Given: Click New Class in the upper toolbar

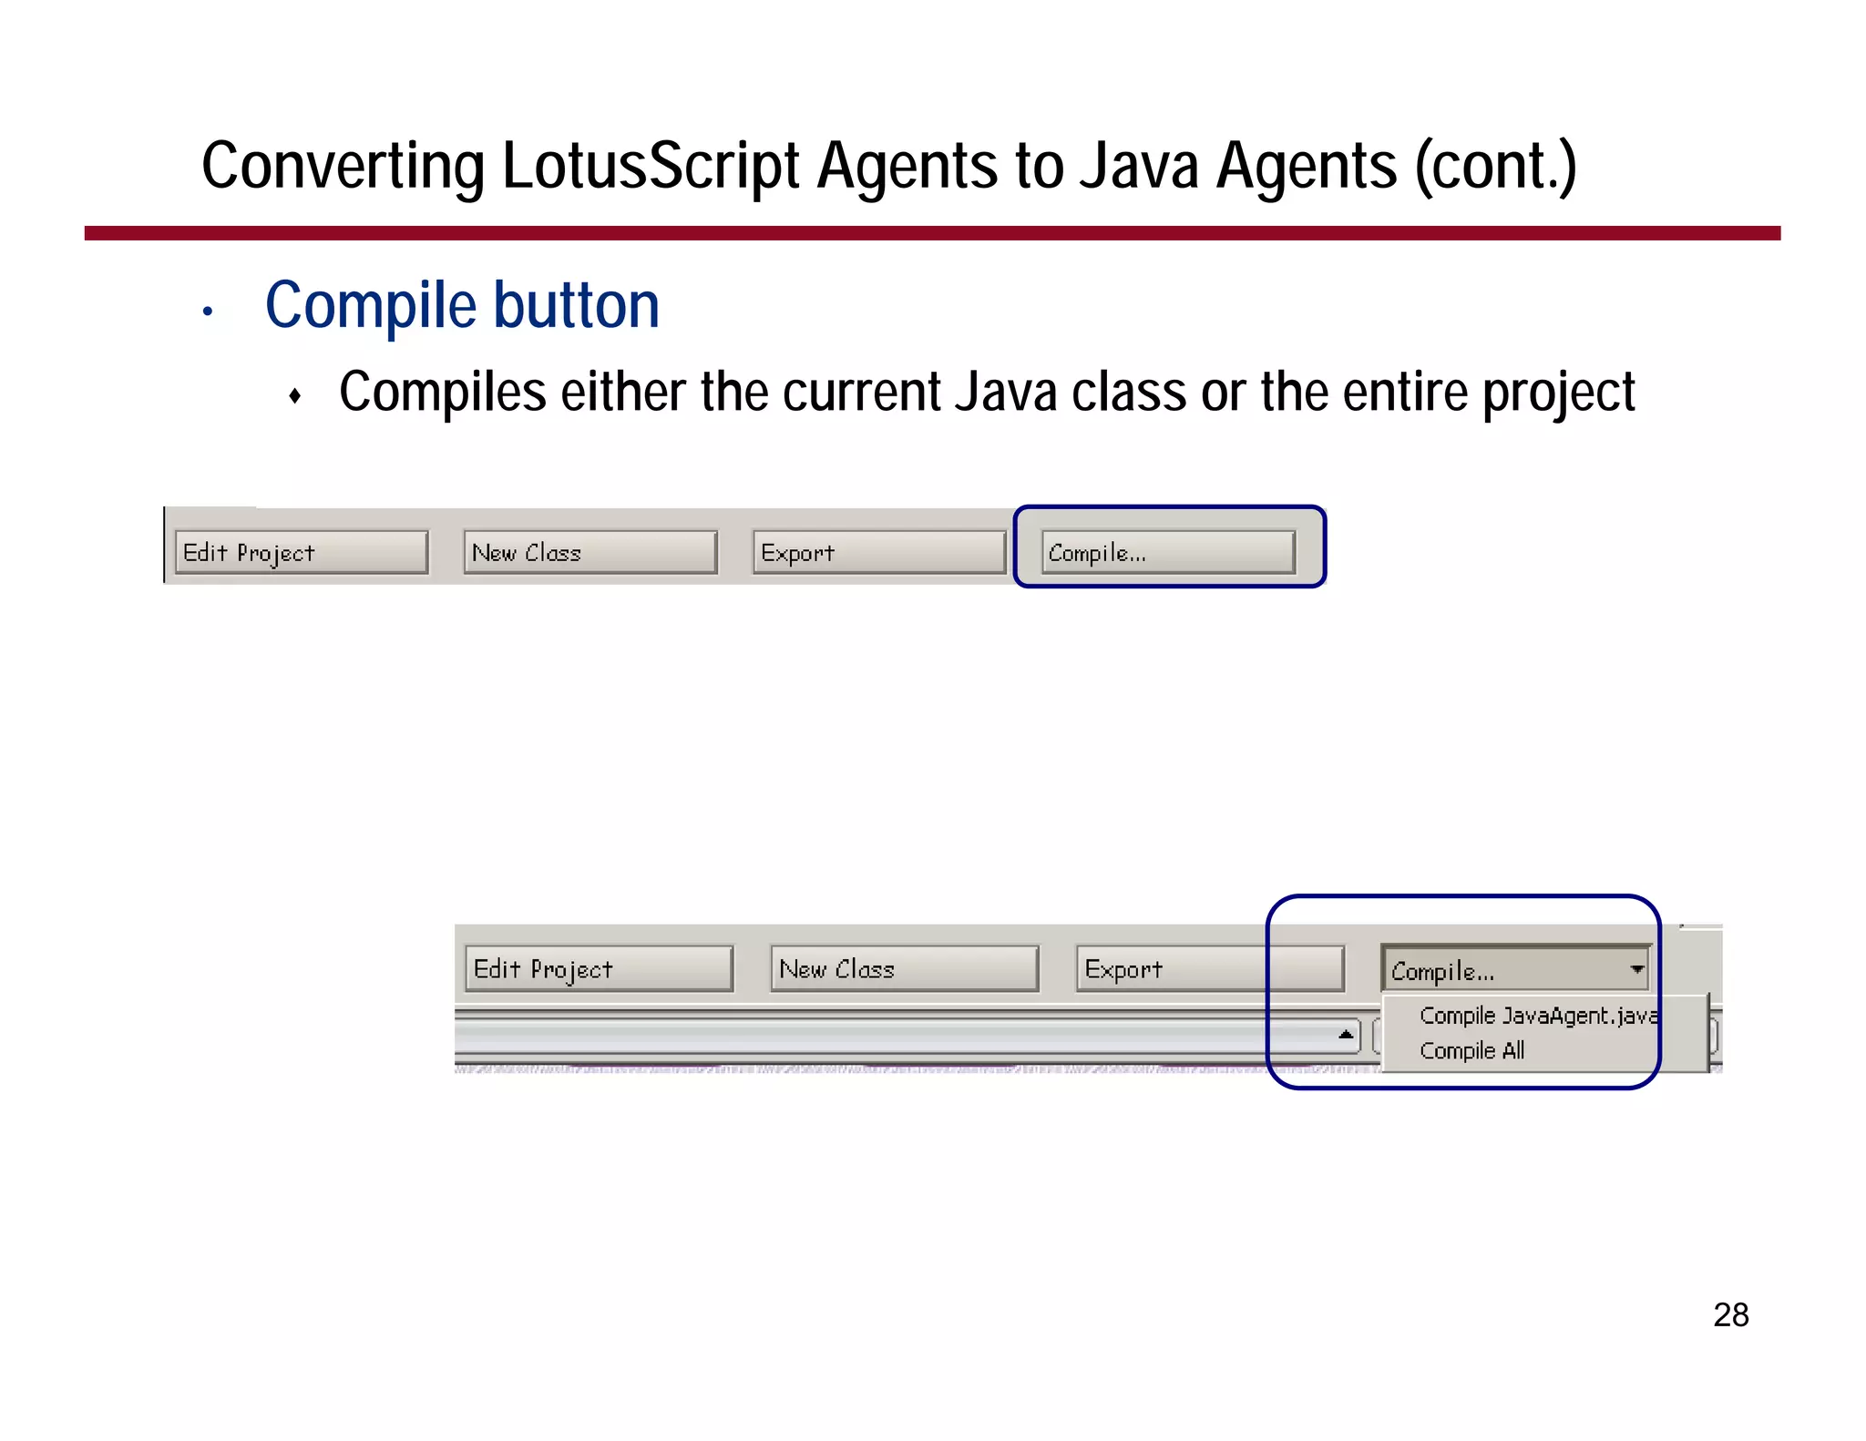Looking at the screenshot, I should [x=590, y=552].
